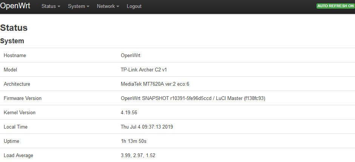355x162 pixels.
Task: Expand the System navigation menu
Action: (x=79, y=6)
